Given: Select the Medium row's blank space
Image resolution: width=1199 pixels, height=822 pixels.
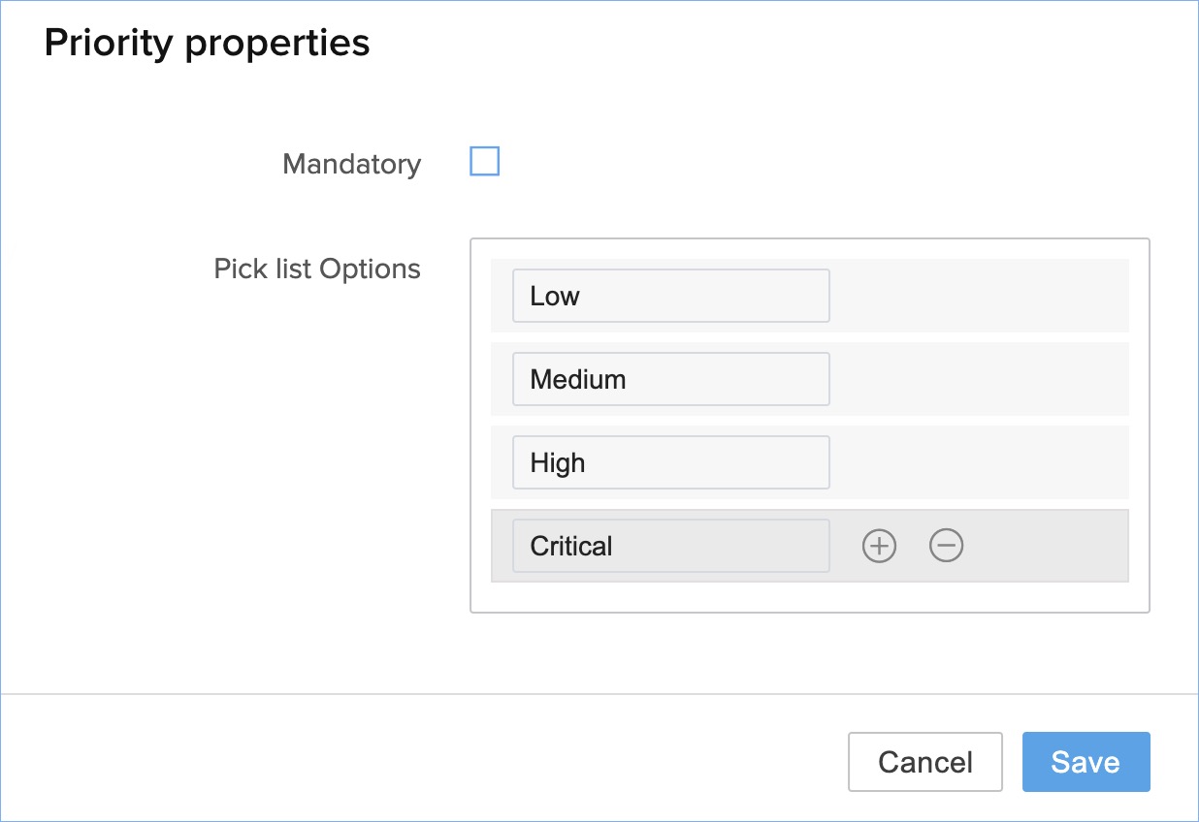Looking at the screenshot, I should click(x=980, y=379).
